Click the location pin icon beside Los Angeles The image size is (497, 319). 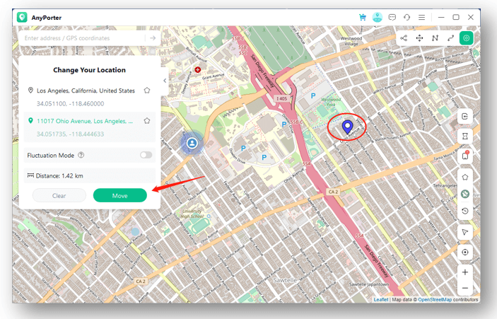pyautogui.click(x=30, y=91)
